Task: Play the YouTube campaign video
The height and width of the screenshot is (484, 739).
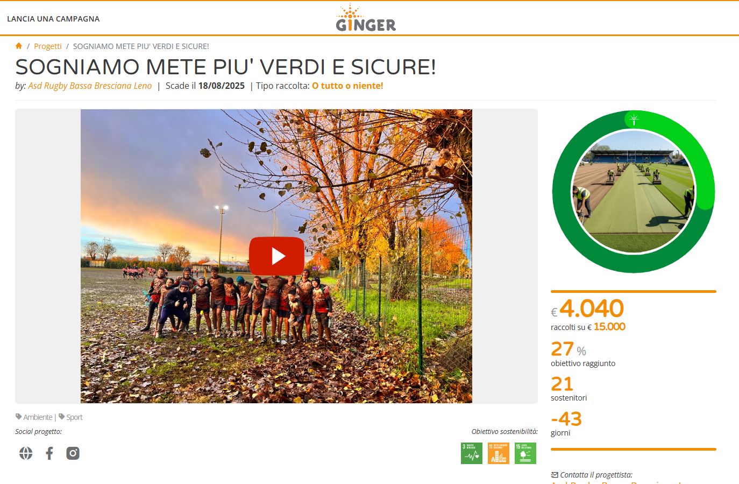Action: coord(277,256)
